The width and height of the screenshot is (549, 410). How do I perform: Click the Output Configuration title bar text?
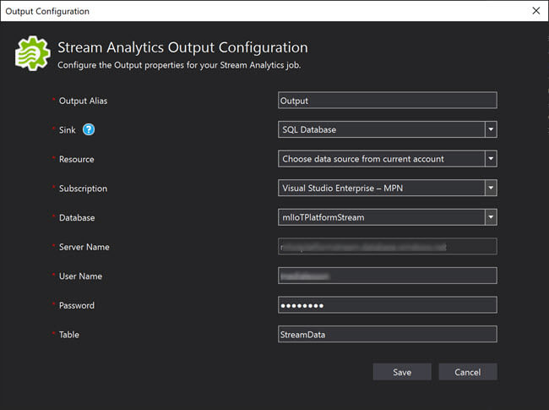47,11
